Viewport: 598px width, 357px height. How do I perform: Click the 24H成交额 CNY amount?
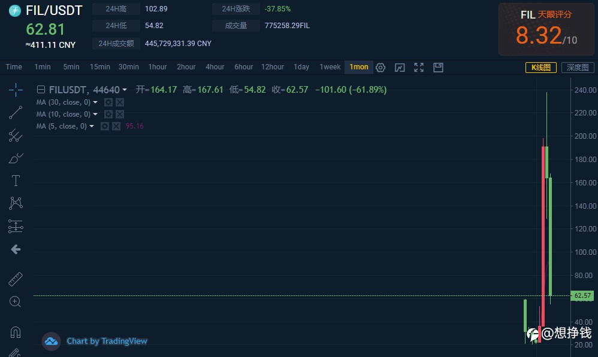tap(178, 44)
